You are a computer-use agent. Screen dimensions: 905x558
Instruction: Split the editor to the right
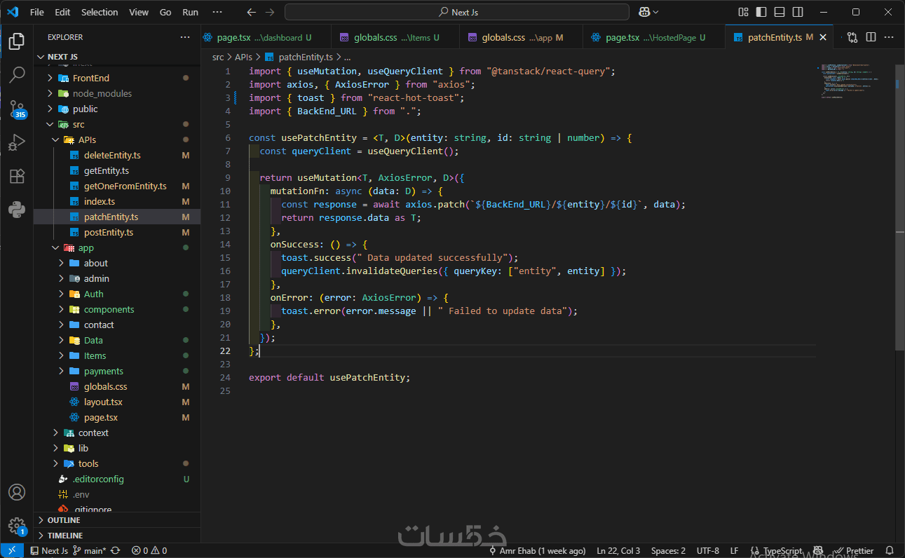[x=871, y=37]
